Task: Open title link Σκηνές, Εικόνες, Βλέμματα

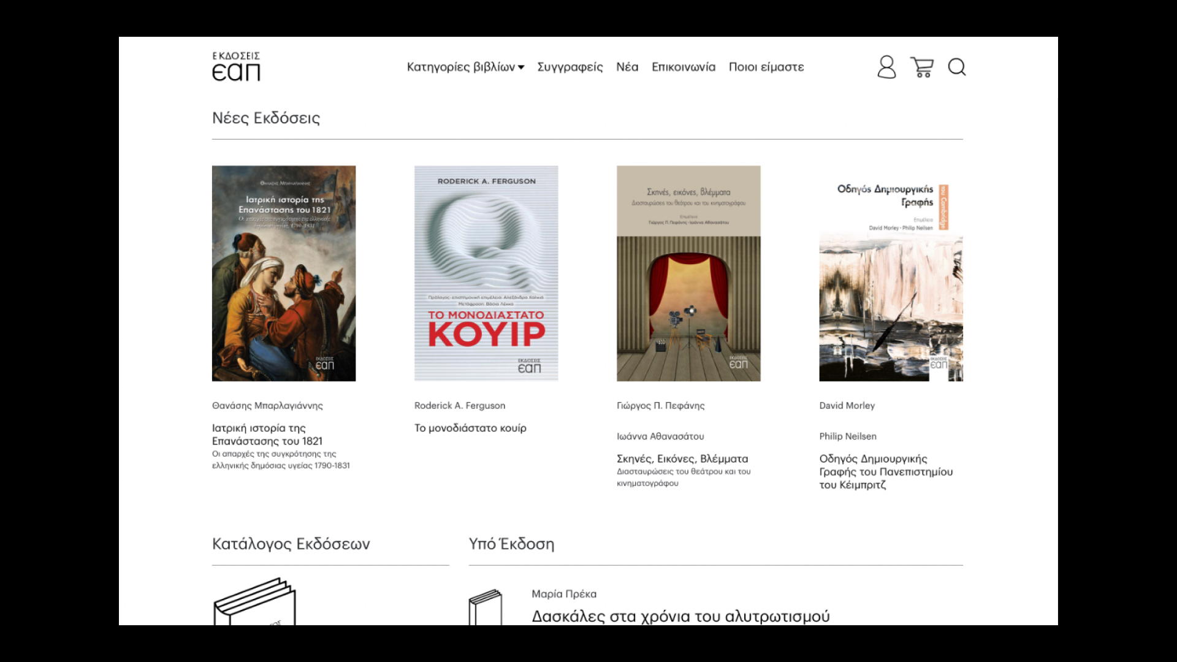Action: pos(682,458)
